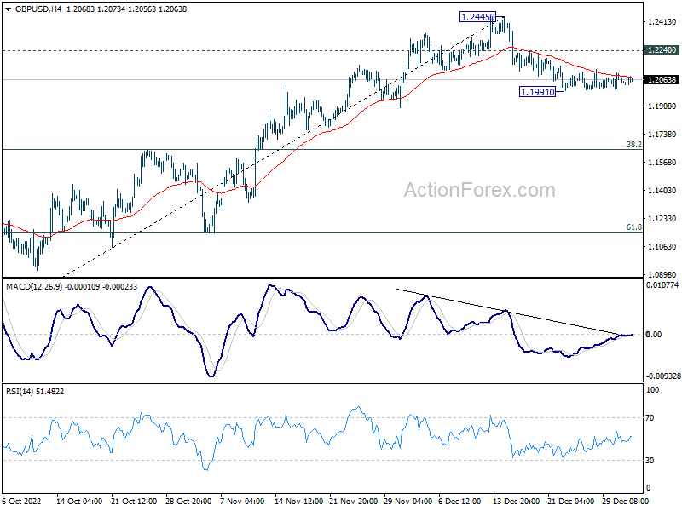Click the 61.8 Fibonacci level label
This screenshot has width=682, height=511.
coord(633,227)
